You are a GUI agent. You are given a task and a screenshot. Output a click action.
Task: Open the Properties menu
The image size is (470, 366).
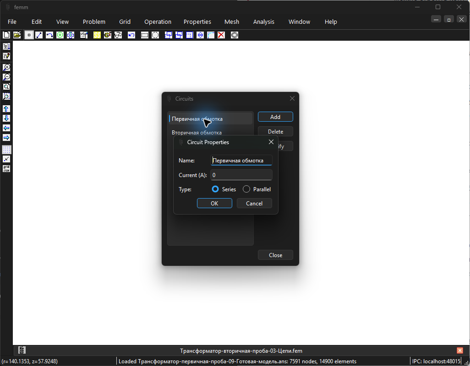[x=197, y=22]
